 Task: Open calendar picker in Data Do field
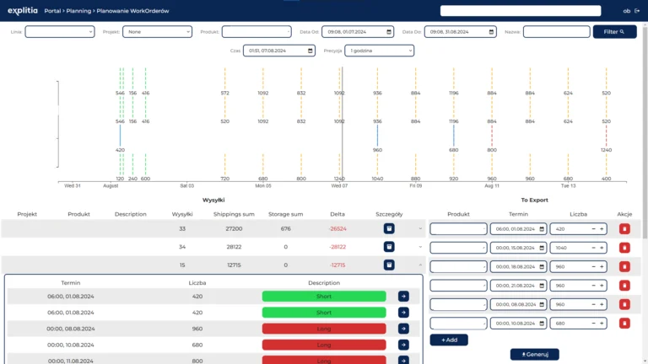(491, 32)
